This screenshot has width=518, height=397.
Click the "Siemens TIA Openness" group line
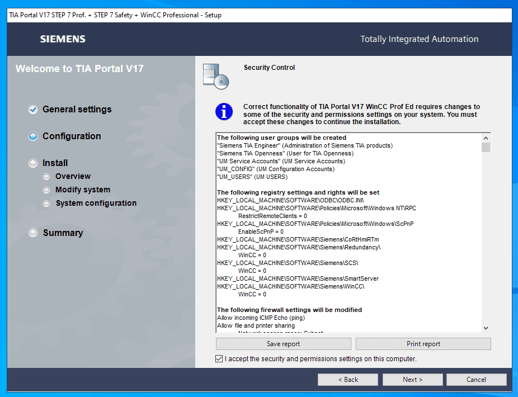(x=285, y=154)
